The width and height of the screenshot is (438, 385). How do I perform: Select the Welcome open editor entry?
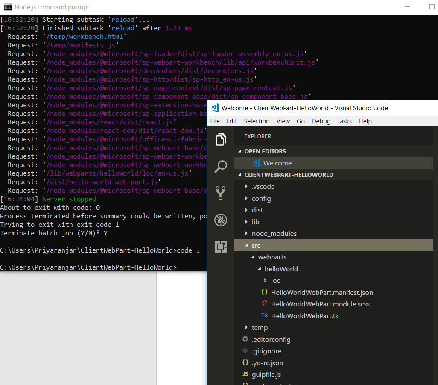point(333,163)
